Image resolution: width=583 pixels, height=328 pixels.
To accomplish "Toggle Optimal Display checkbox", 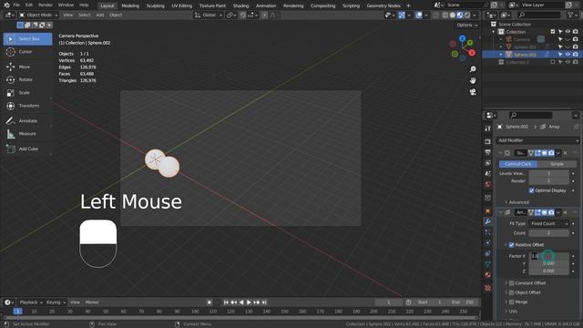I will coord(531,190).
